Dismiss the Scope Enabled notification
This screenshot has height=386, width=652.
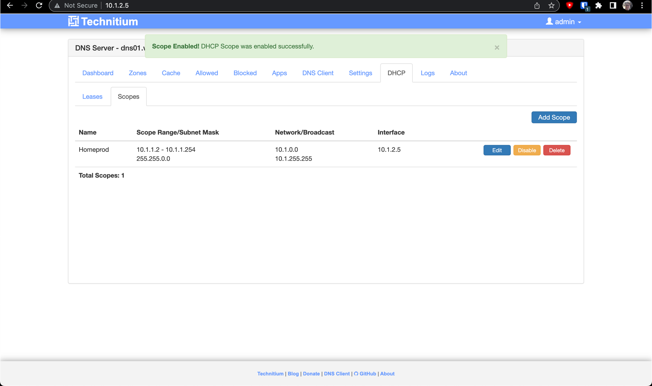pyautogui.click(x=497, y=48)
